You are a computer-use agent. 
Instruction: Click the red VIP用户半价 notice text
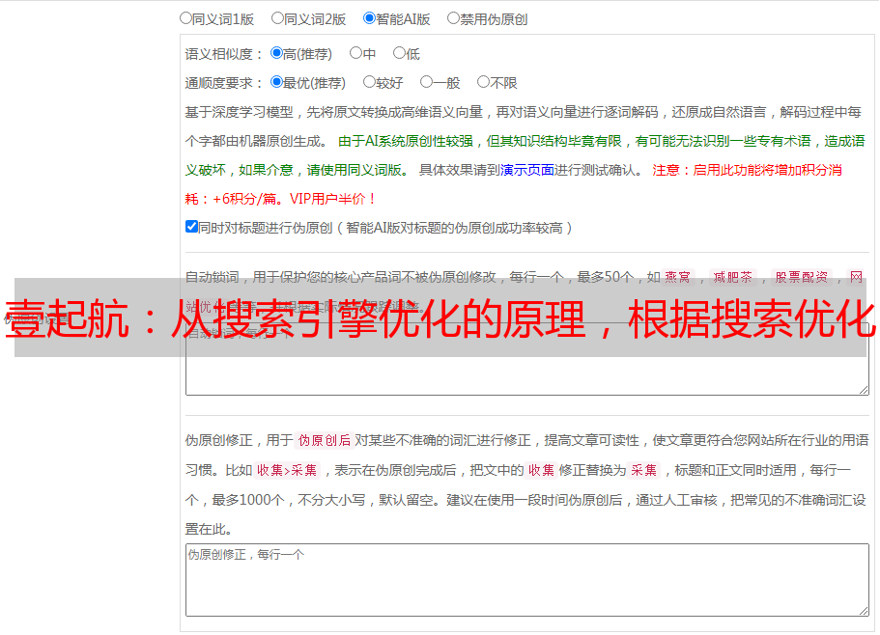[331, 199]
